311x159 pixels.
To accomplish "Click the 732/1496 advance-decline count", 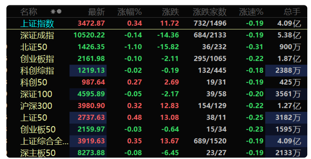I will [x=210, y=23].
